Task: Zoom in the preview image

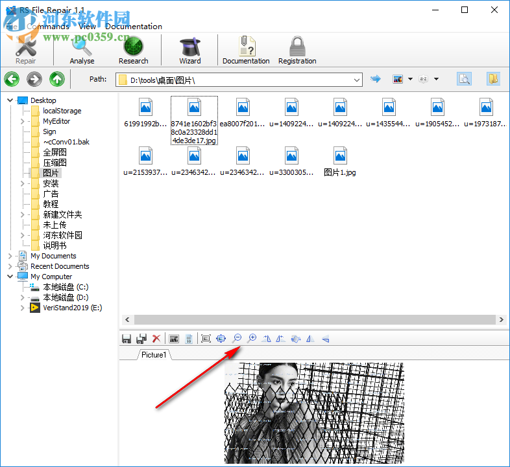Action: 251,339
